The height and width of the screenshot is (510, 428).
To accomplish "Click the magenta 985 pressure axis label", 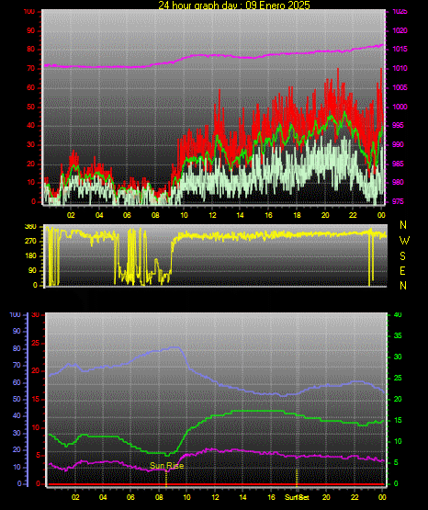I will click(x=399, y=164).
